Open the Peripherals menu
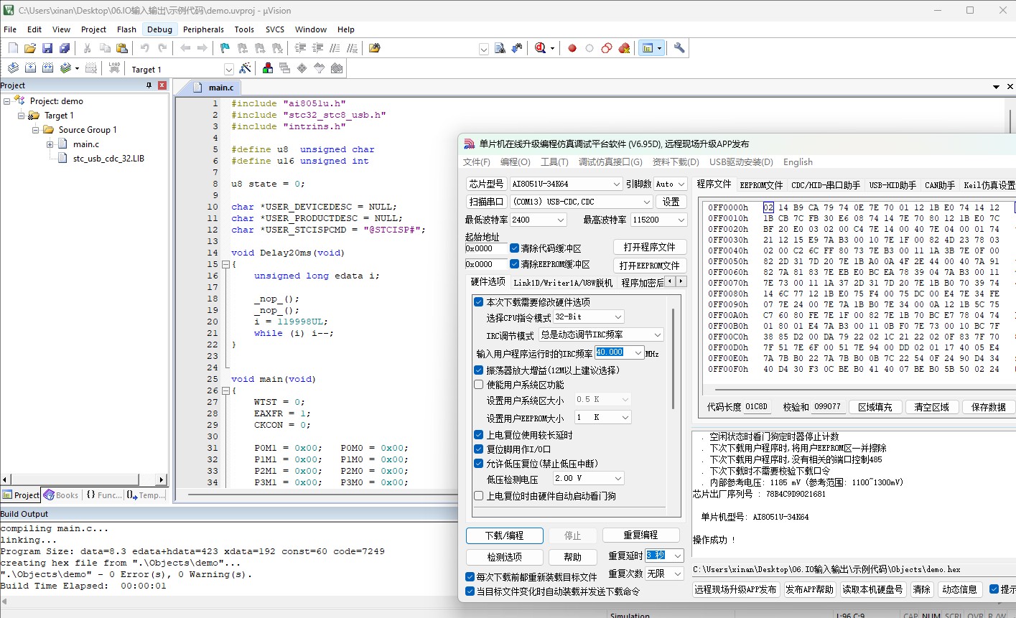The width and height of the screenshot is (1016, 618). pos(203,29)
